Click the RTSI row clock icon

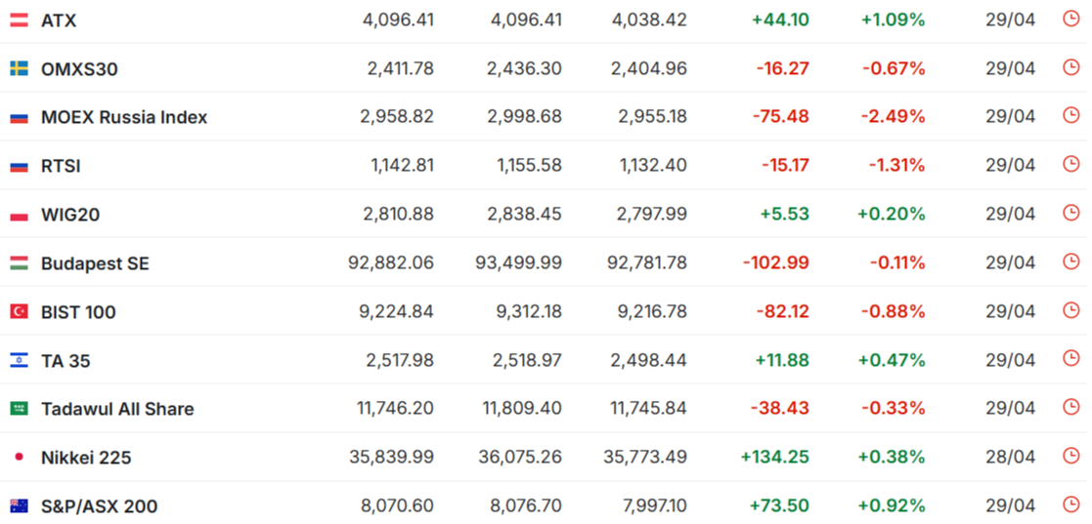tap(1070, 164)
